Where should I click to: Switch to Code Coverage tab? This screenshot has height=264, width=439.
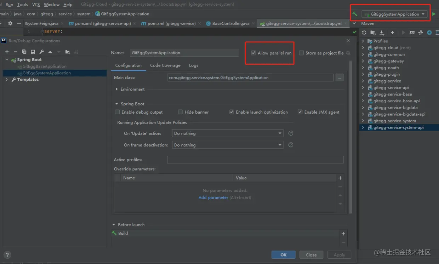click(x=165, y=65)
